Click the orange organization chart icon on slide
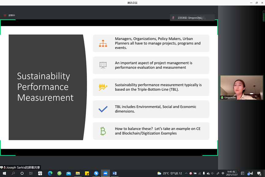This screenshot has height=177, width=265. (103, 43)
